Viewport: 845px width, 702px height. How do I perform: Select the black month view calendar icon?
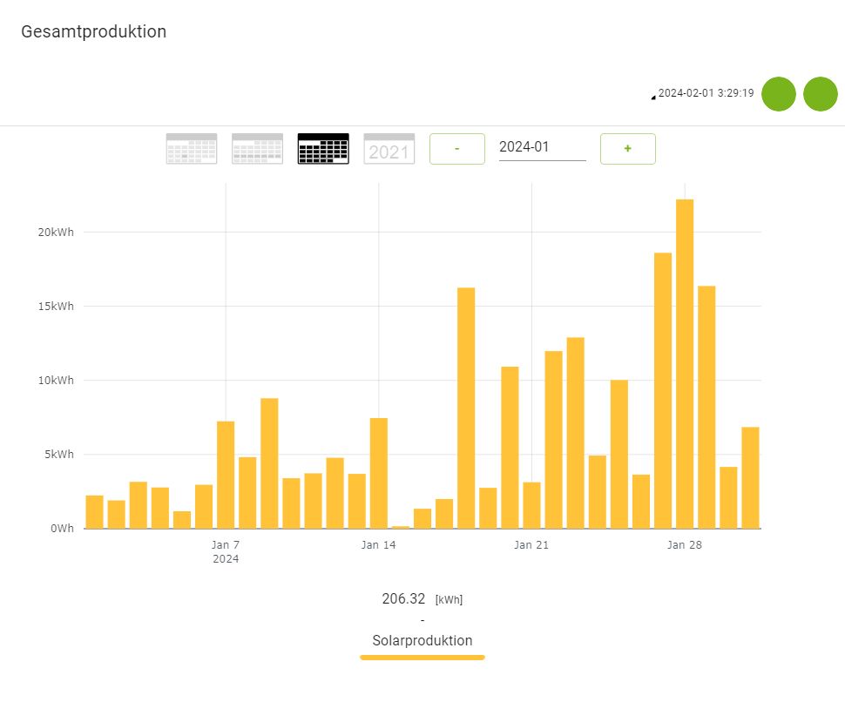323,149
